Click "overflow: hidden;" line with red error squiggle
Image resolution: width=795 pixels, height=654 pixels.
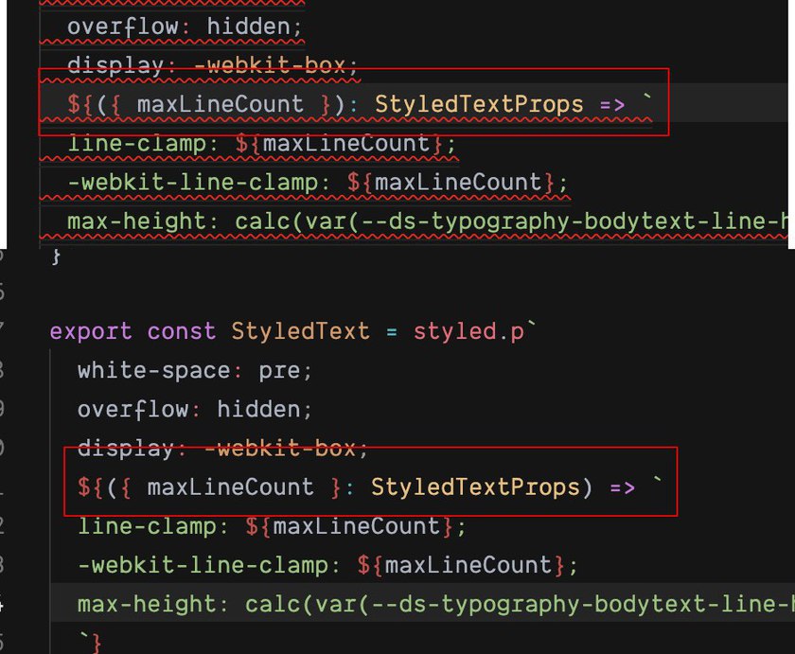(x=185, y=27)
